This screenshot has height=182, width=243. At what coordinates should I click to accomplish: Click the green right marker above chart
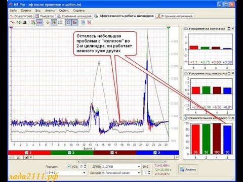[x=169, y=27]
